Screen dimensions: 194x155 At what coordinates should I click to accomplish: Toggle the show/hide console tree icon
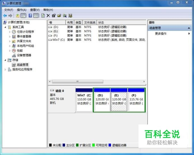point(23,16)
